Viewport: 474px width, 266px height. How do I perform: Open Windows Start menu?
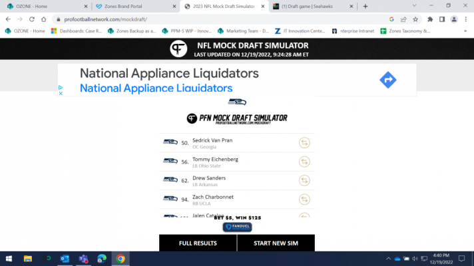9,259
